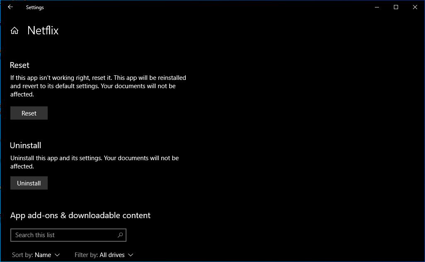Click the Settings window title text
This screenshot has height=262, width=425.
pyautogui.click(x=35, y=7)
